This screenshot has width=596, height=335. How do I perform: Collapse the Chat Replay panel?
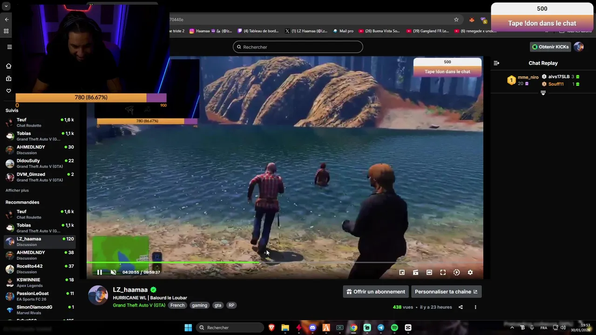pos(496,63)
